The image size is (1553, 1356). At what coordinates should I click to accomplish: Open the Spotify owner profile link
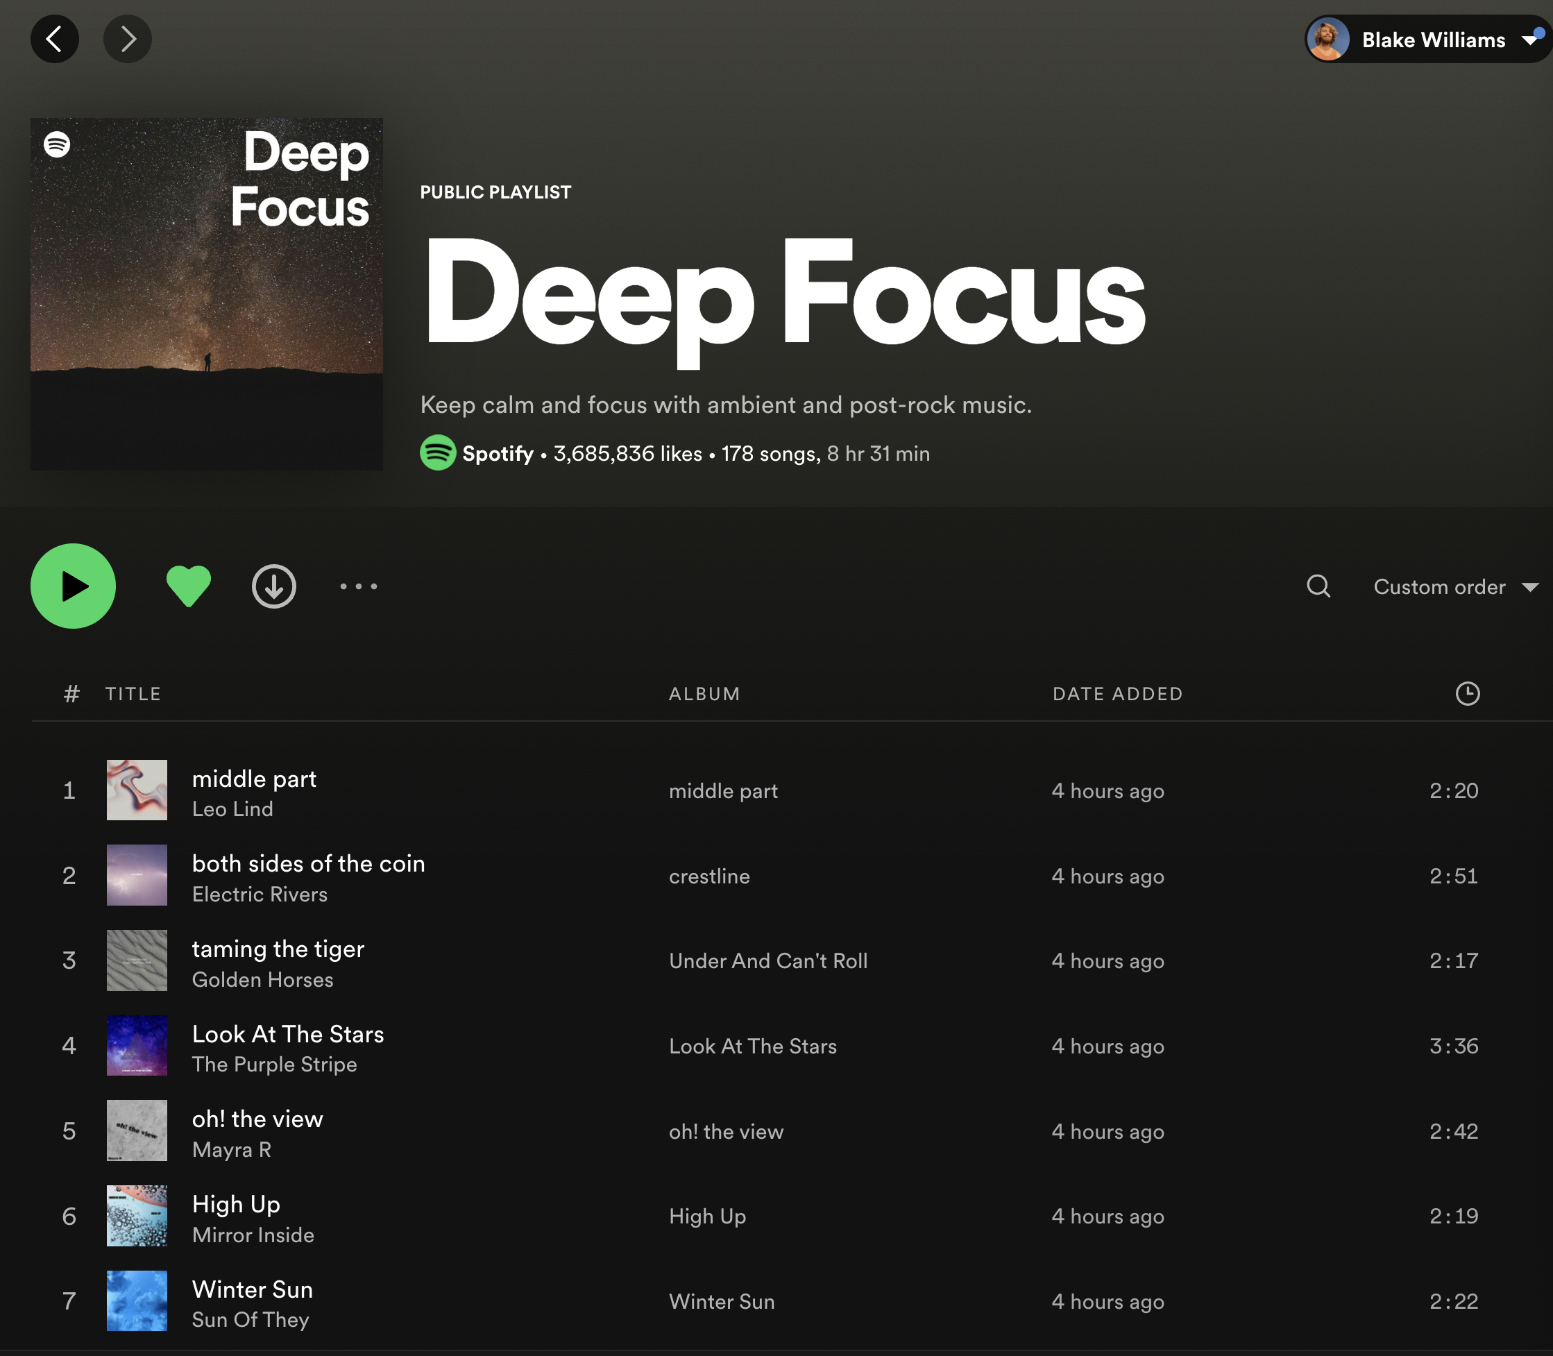click(497, 453)
